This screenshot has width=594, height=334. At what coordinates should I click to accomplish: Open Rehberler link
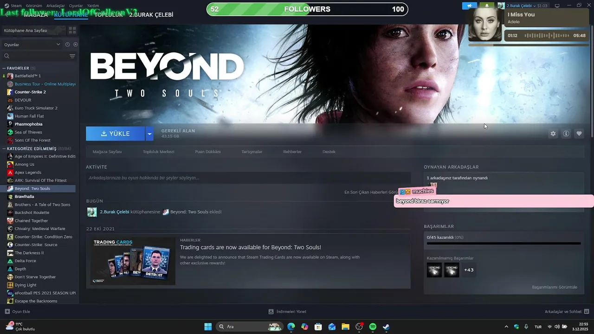[x=292, y=152]
